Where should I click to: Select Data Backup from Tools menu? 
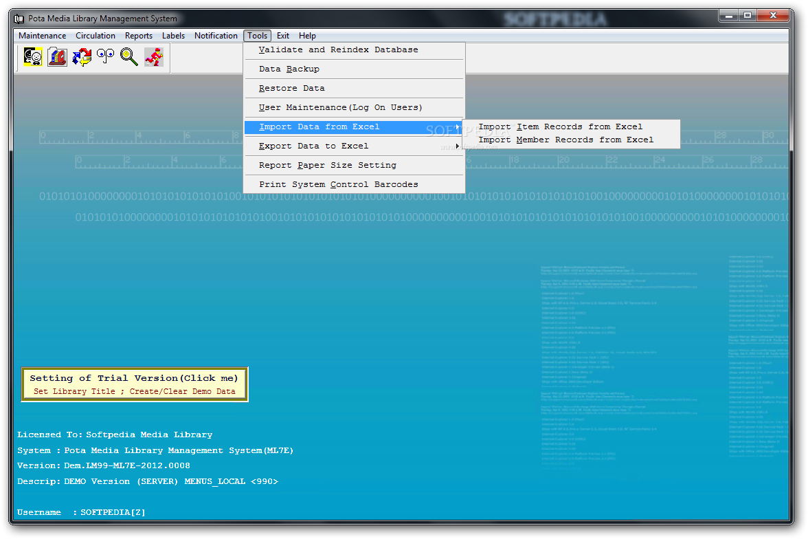pyautogui.click(x=354, y=69)
